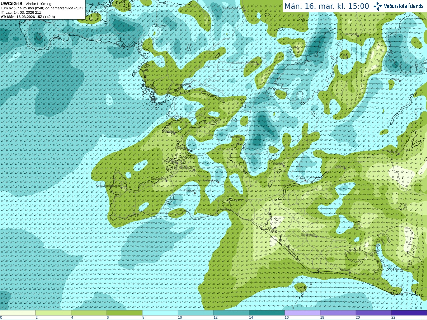The height and width of the screenshot is (320, 427).
Task: Click the Kjalarnes station label
Action: (x=181, y=147)
